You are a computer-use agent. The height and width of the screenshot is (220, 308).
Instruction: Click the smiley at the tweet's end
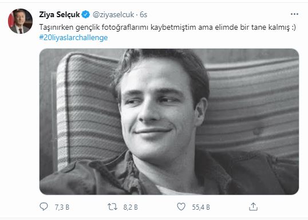click(x=294, y=27)
